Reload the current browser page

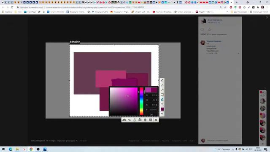click(12, 7)
